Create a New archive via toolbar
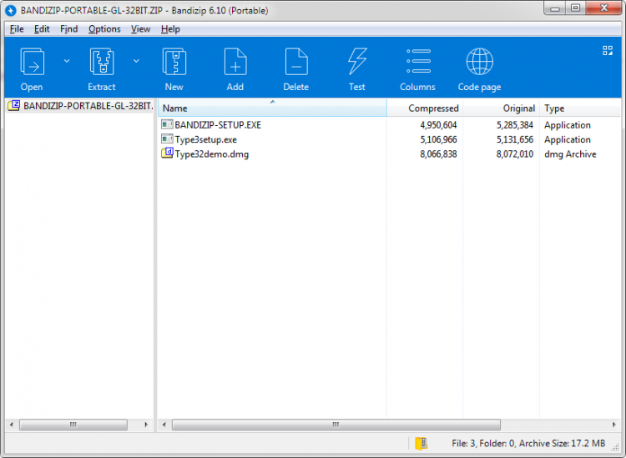The image size is (626, 458). tap(174, 62)
